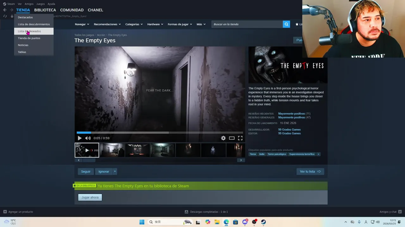
Task: Click the Ver tu lista button
Action: click(x=310, y=172)
